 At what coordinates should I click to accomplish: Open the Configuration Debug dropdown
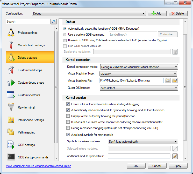89,14
